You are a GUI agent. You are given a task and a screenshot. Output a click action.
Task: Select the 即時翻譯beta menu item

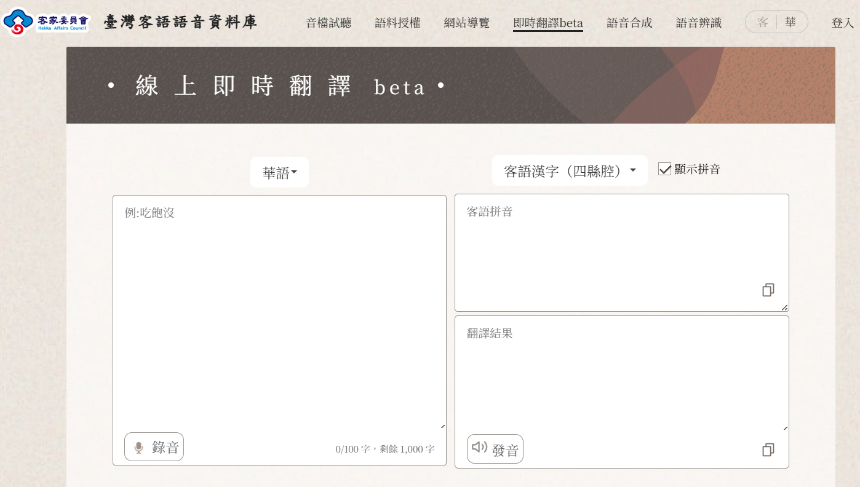click(547, 23)
